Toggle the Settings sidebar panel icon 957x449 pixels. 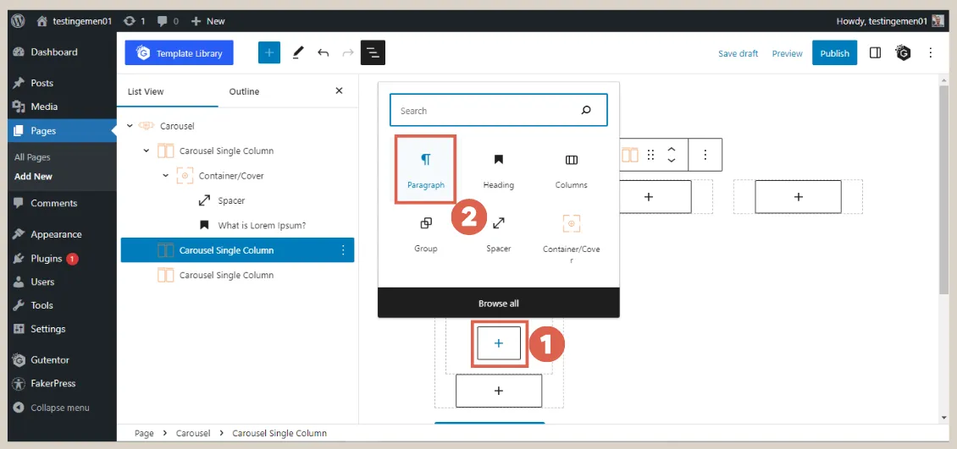coord(876,53)
